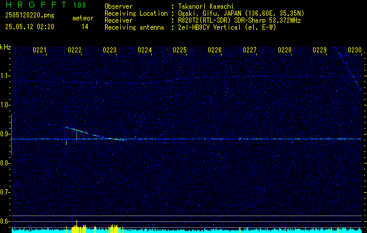Click the 0227 time marker

pos(250,50)
